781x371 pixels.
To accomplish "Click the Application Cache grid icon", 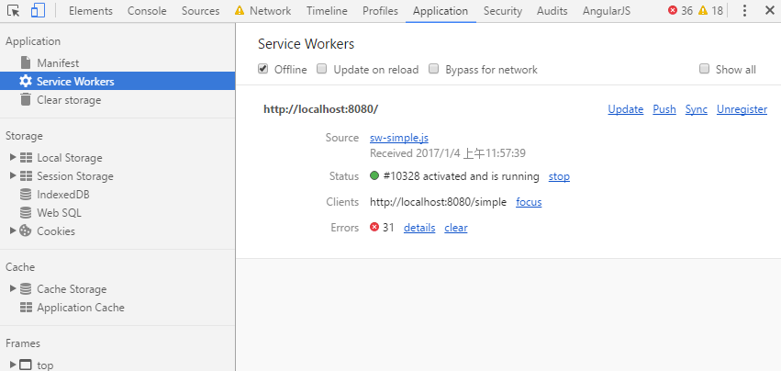I will [x=26, y=307].
